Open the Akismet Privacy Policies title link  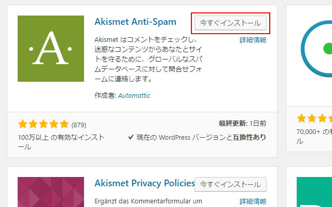[144, 184]
